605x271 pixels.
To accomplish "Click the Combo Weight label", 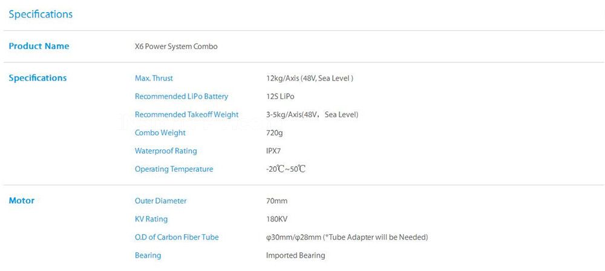I will 160,132.
